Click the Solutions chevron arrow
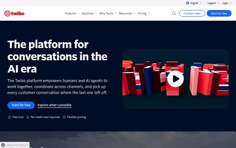Viewport: 236px width, 148px height. pyautogui.click(x=96, y=13)
